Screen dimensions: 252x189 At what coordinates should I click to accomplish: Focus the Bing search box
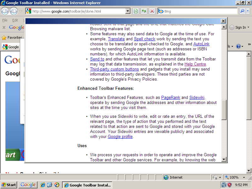(198, 11)
